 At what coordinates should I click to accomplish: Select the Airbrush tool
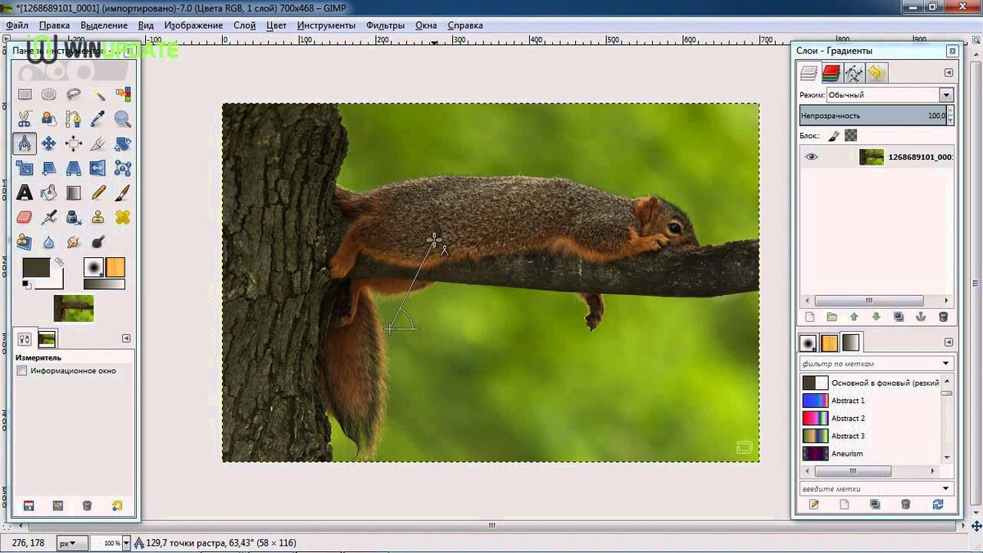49,218
